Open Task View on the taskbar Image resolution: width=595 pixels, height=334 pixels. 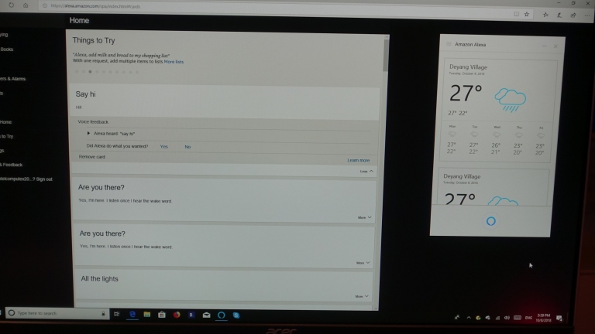pyautogui.click(x=116, y=314)
